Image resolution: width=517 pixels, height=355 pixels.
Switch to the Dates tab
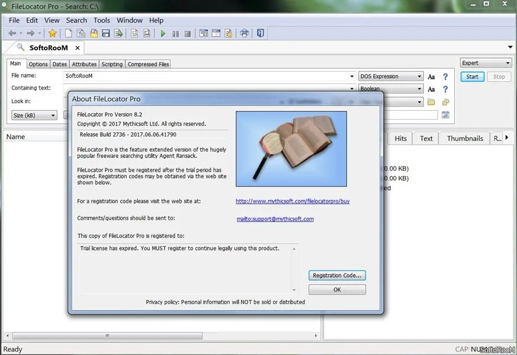(x=60, y=65)
